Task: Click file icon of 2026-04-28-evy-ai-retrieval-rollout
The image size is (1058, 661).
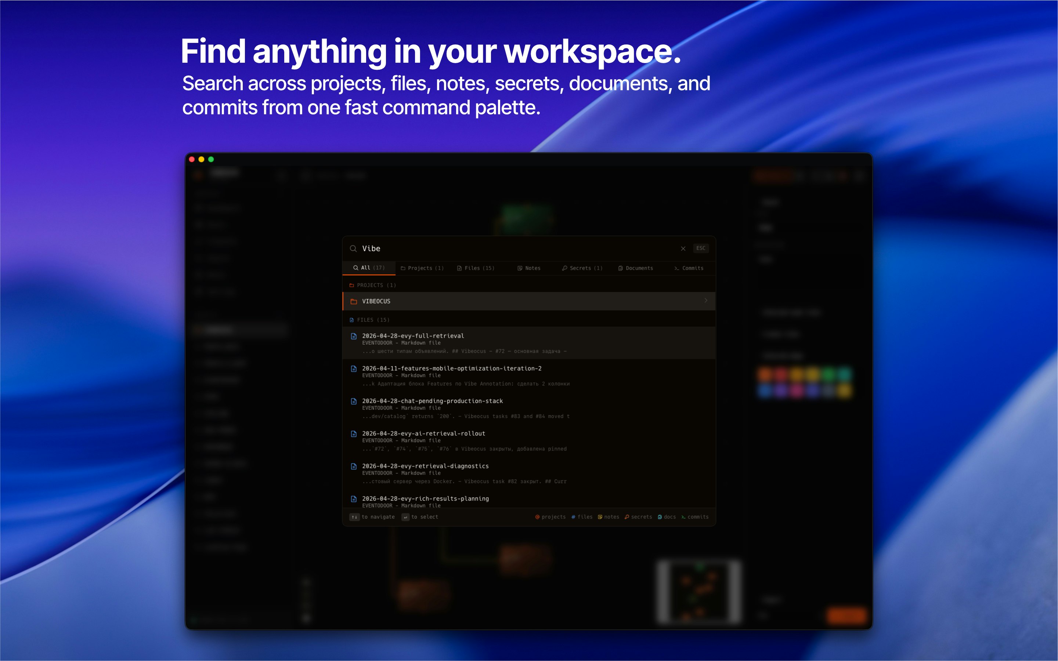Action: click(x=354, y=434)
